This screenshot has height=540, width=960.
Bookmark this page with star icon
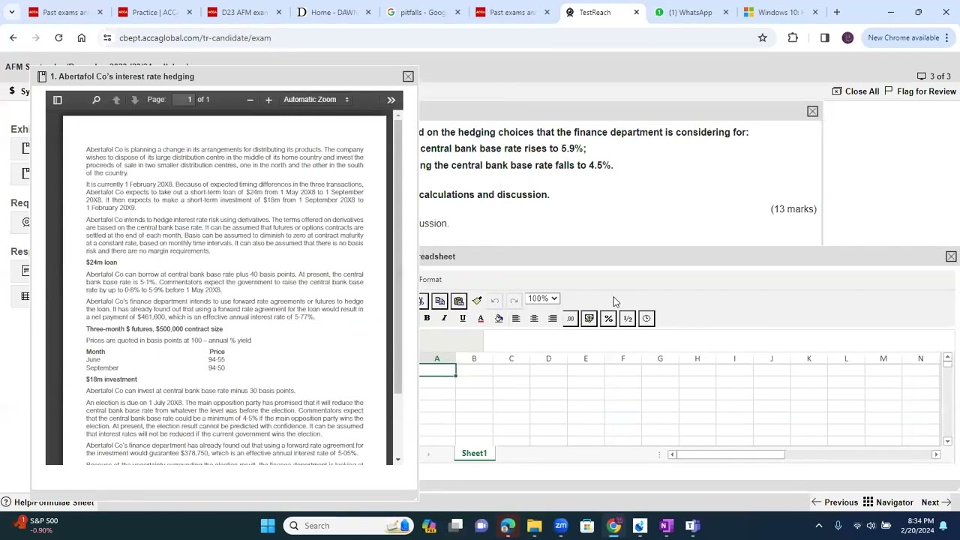763,37
